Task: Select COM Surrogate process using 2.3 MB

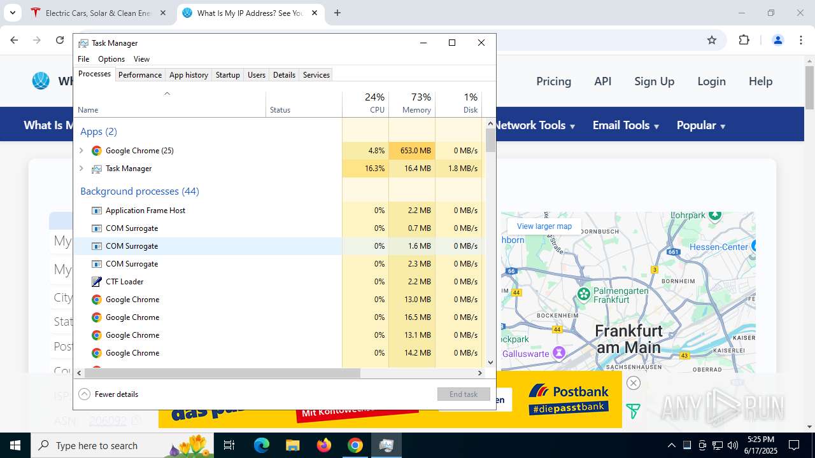Action: pos(278,264)
